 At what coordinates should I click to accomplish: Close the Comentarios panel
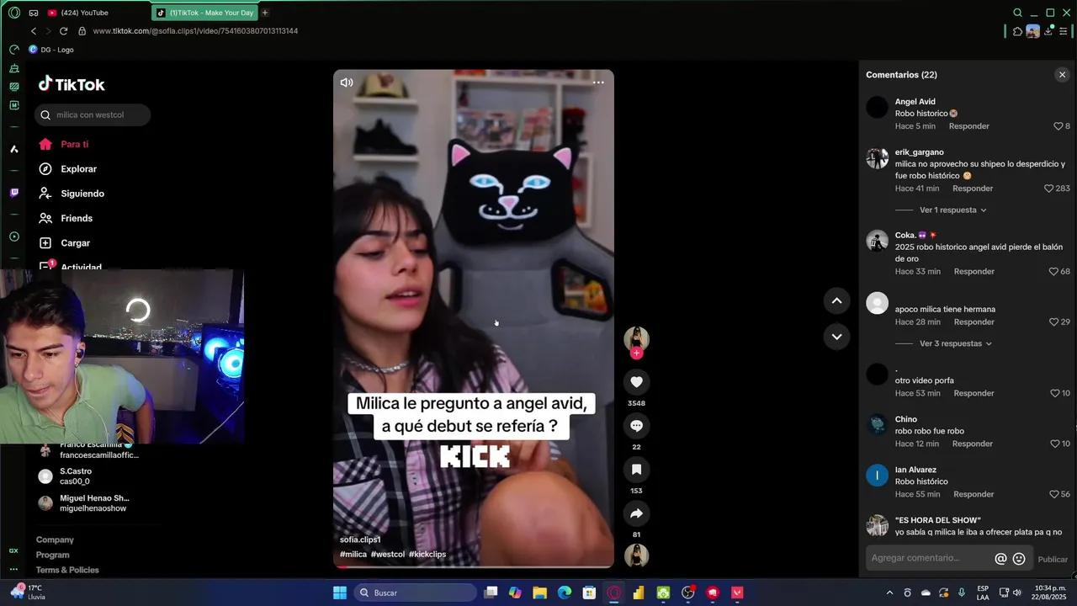point(1062,75)
